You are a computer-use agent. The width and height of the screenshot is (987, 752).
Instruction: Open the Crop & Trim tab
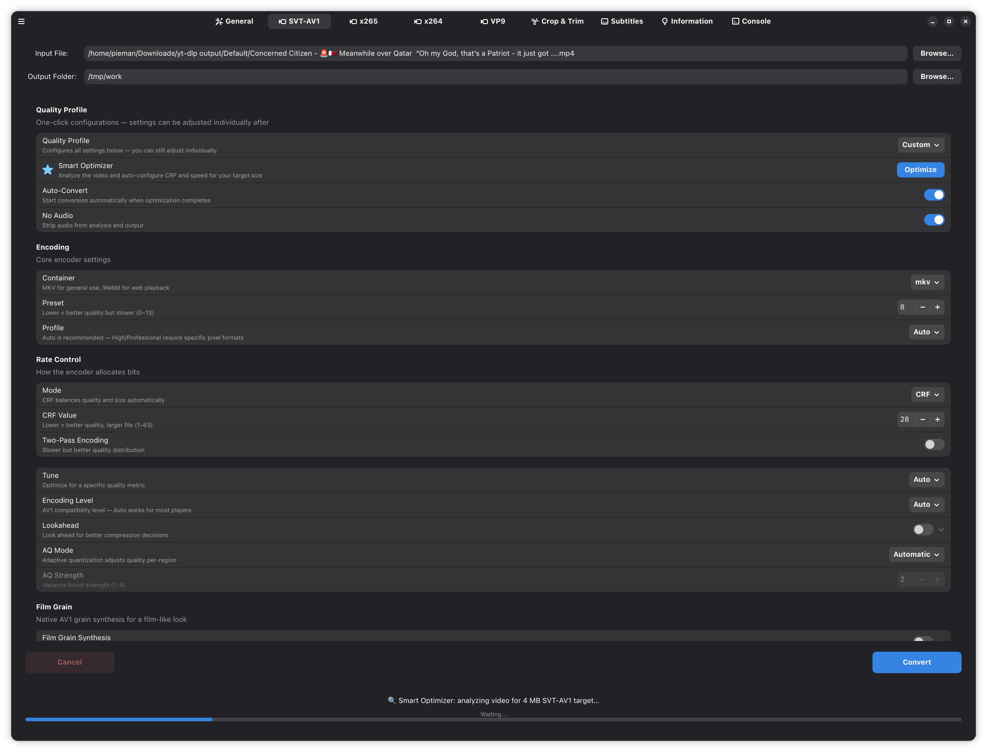(557, 21)
